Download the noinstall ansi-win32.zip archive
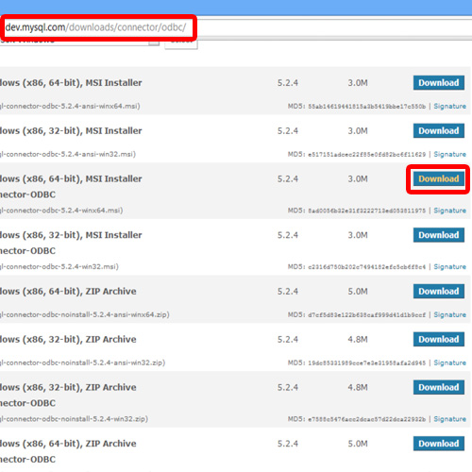 (439, 339)
